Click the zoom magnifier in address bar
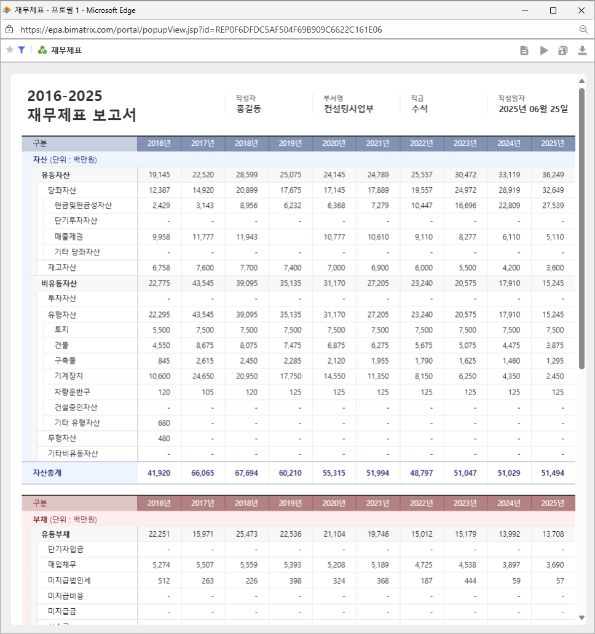595x634 pixels. pos(583,30)
